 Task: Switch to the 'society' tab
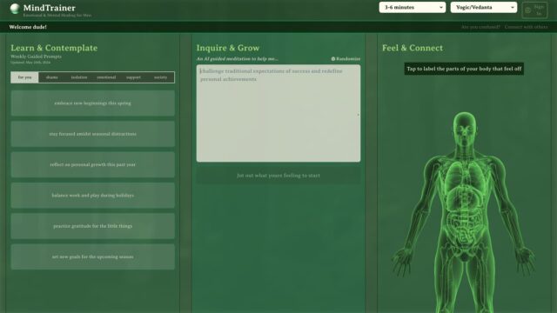pyautogui.click(x=160, y=77)
